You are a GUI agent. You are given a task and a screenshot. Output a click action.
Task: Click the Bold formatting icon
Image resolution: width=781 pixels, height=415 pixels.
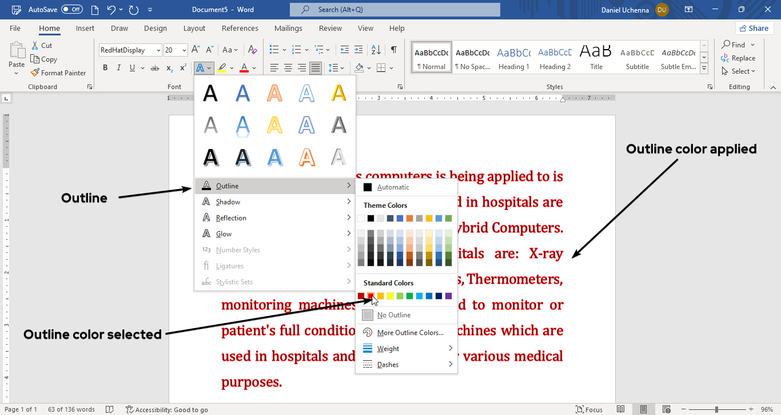click(105, 68)
